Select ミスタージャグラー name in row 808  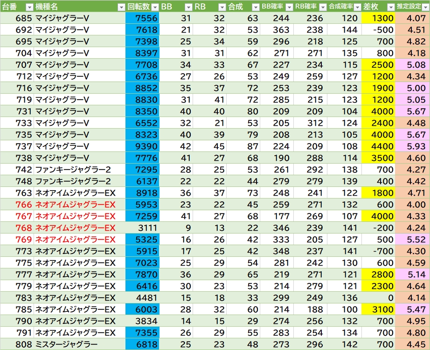pos(80,344)
